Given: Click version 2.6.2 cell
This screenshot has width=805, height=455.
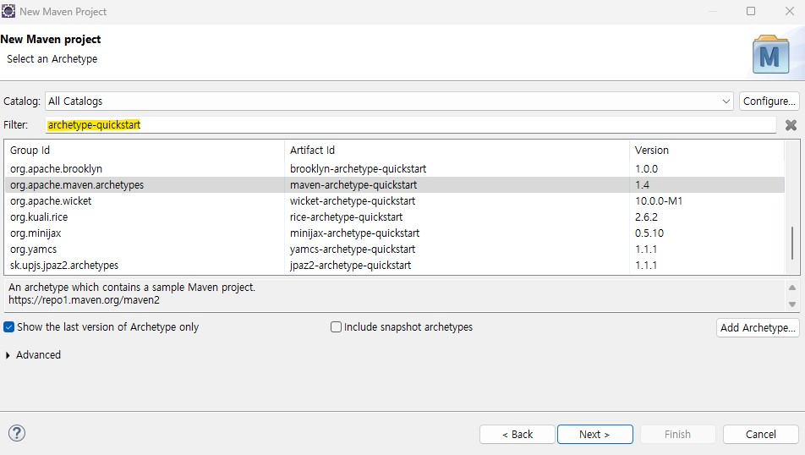Looking at the screenshot, I should (646, 217).
